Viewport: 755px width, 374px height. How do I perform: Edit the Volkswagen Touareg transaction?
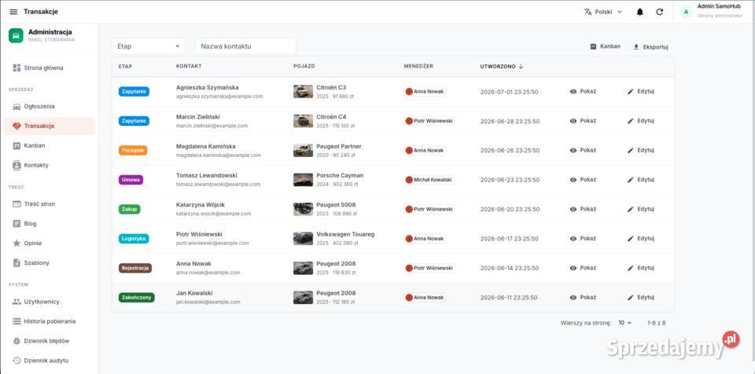tap(640, 238)
